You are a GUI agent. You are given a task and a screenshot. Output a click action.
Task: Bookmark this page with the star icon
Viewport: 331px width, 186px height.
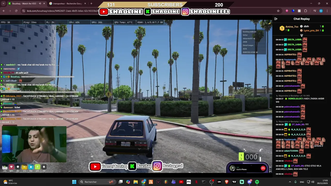point(278,11)
